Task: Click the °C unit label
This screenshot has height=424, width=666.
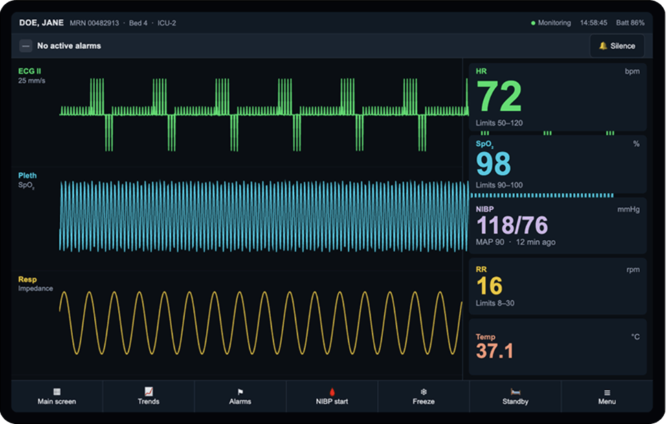Action: pos(636,337)
